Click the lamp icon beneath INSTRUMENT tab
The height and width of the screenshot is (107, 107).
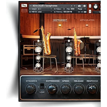pyautogui.click(x=60, y=25)
